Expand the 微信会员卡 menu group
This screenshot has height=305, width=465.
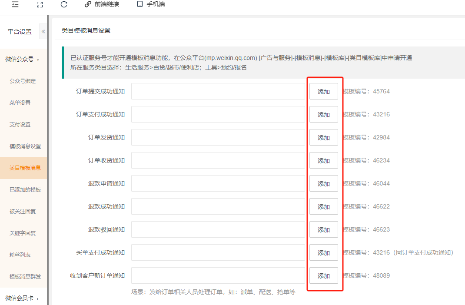23,298
